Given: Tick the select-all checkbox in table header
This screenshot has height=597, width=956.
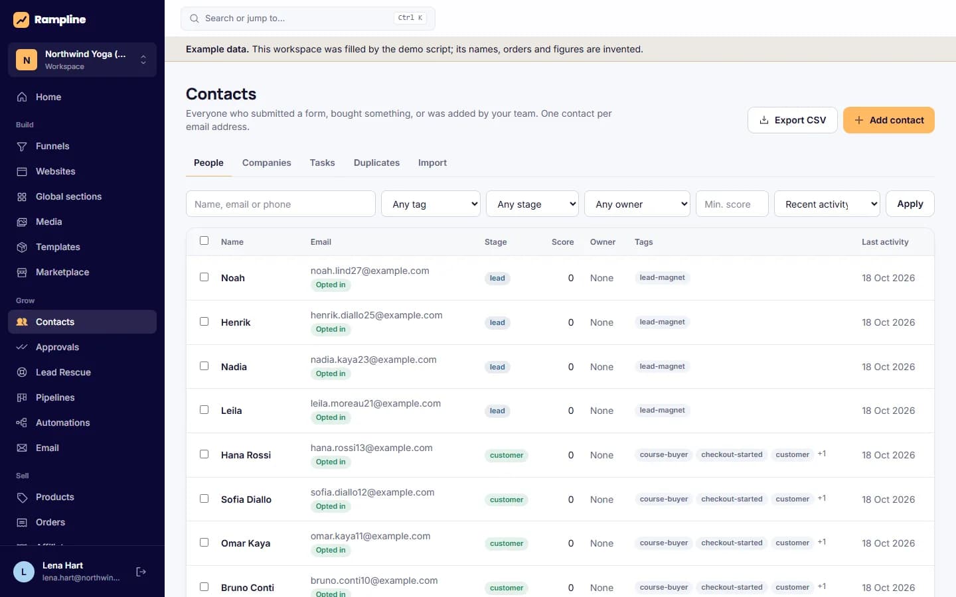Looking at the screenshot, I should [x=204, y=241].
